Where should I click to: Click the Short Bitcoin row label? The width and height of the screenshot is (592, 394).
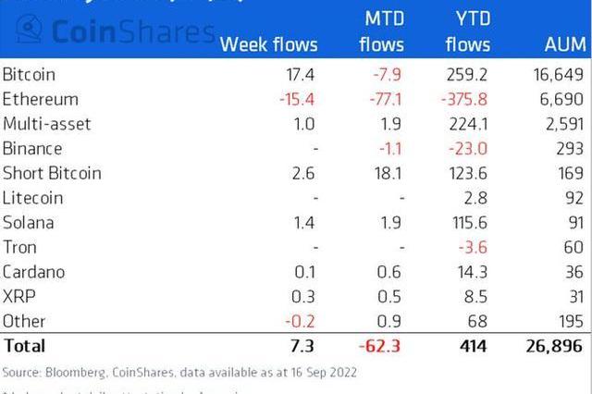pos(52,173)
